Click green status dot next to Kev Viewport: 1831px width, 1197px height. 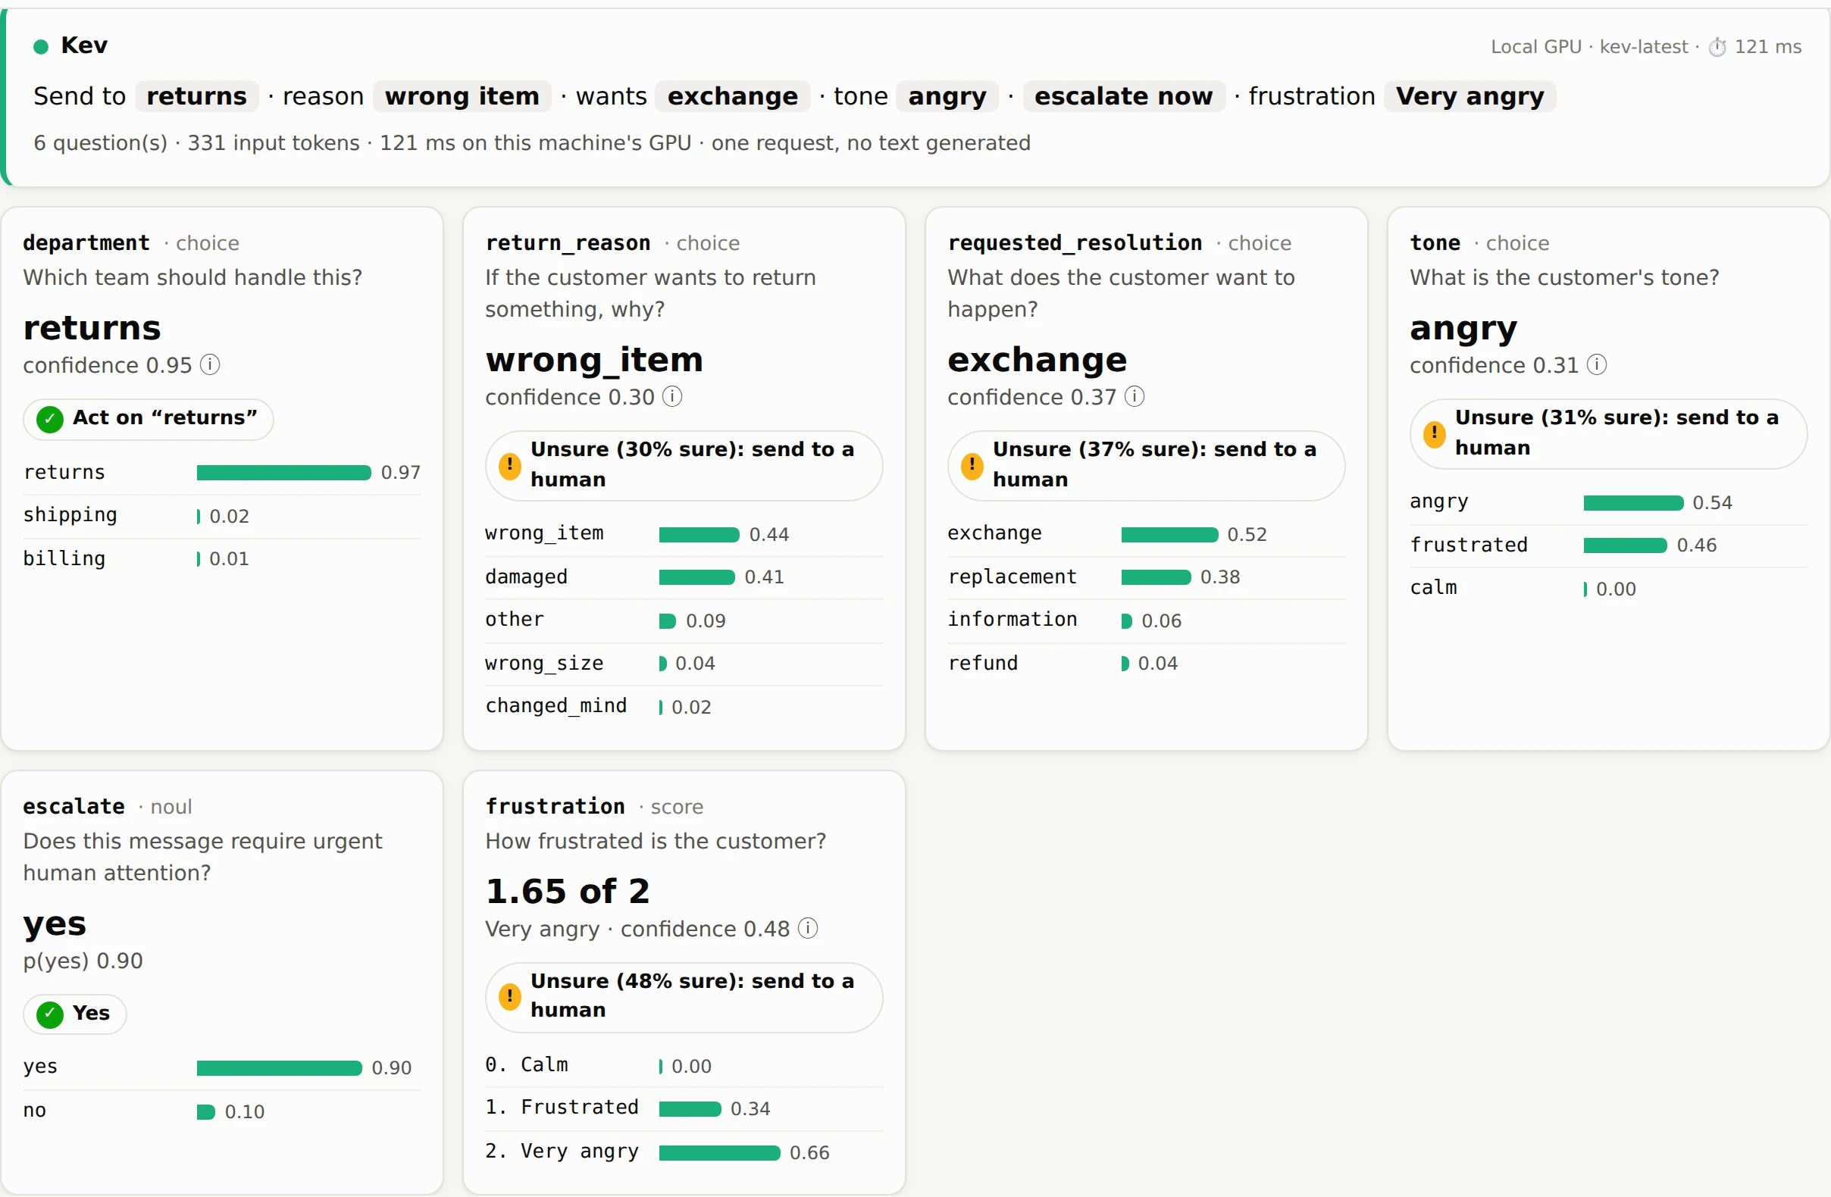(x=41, y=47)
